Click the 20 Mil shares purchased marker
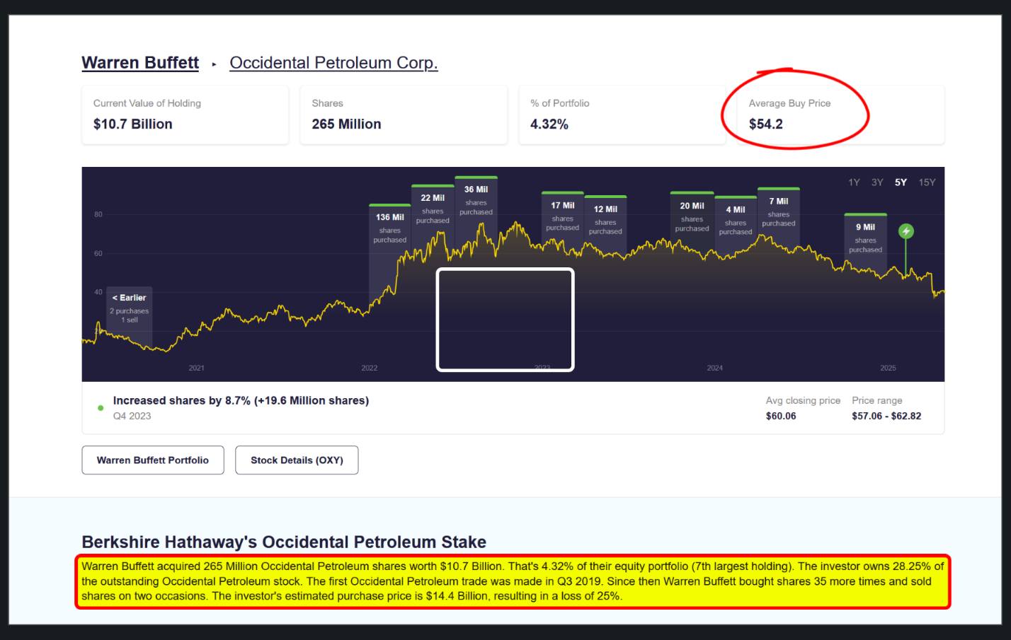This screenshot has height=640, width=1011. point(692,216)
